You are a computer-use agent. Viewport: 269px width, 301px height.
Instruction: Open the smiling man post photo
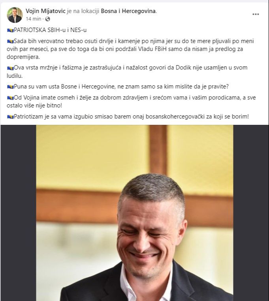135,213
